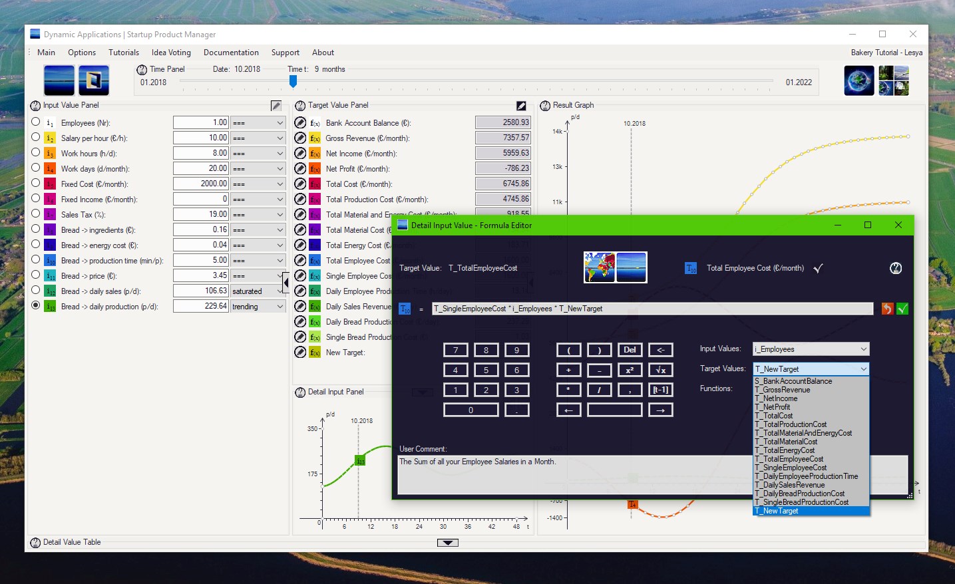The height and width of the screenshot is (584, 955).
Task: Choose T_NetProfit from target values list
Action: point(776,407)
